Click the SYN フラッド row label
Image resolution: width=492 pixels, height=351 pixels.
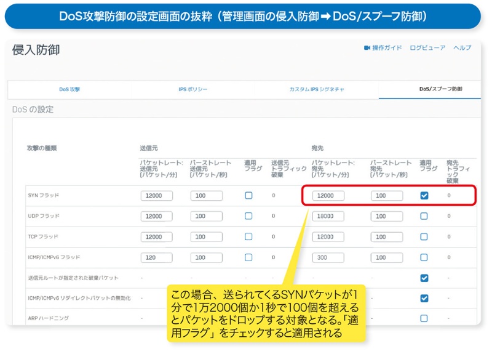[43, 195]
